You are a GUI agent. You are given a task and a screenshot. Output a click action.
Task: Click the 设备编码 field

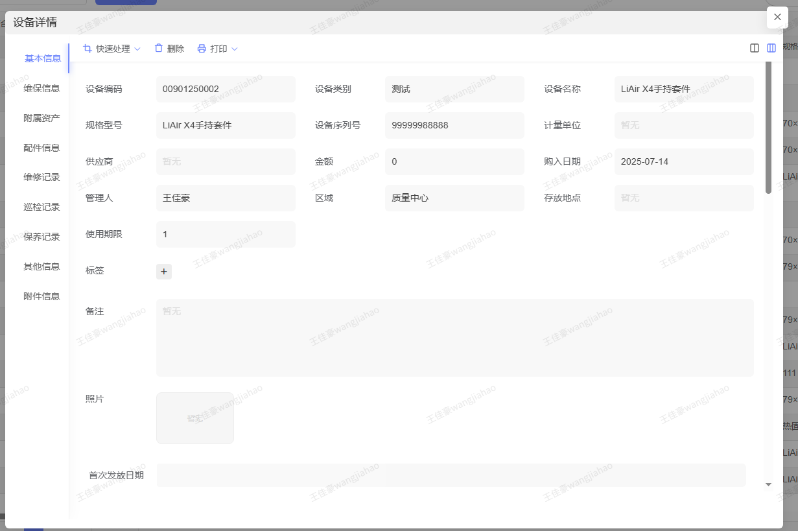[226, 89]
